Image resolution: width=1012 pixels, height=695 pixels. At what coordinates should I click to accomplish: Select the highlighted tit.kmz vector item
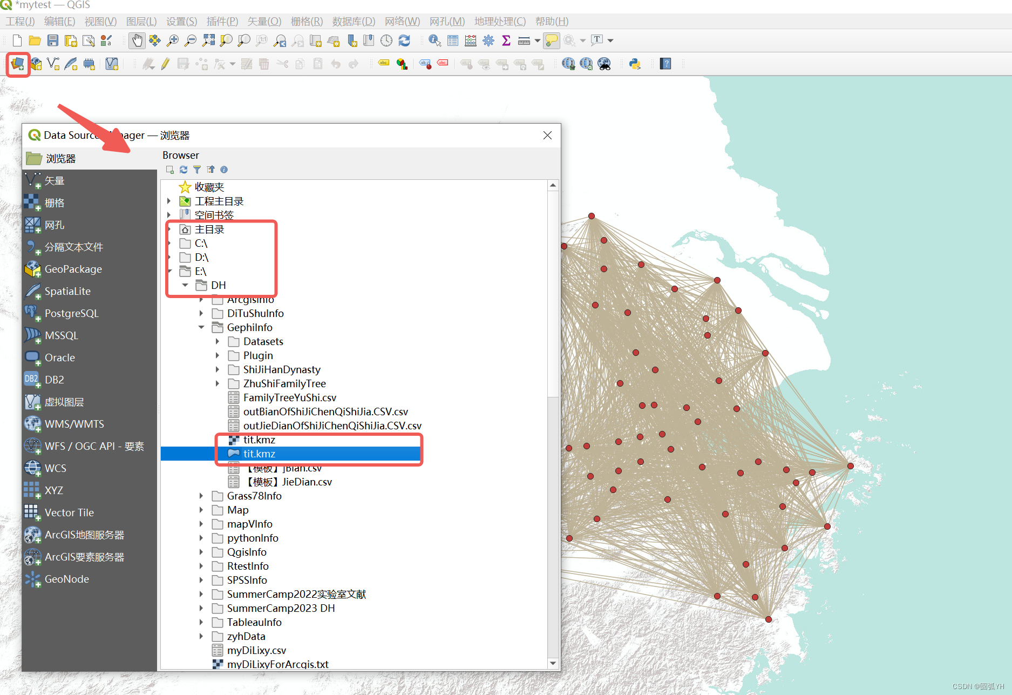tap(259, 454)
